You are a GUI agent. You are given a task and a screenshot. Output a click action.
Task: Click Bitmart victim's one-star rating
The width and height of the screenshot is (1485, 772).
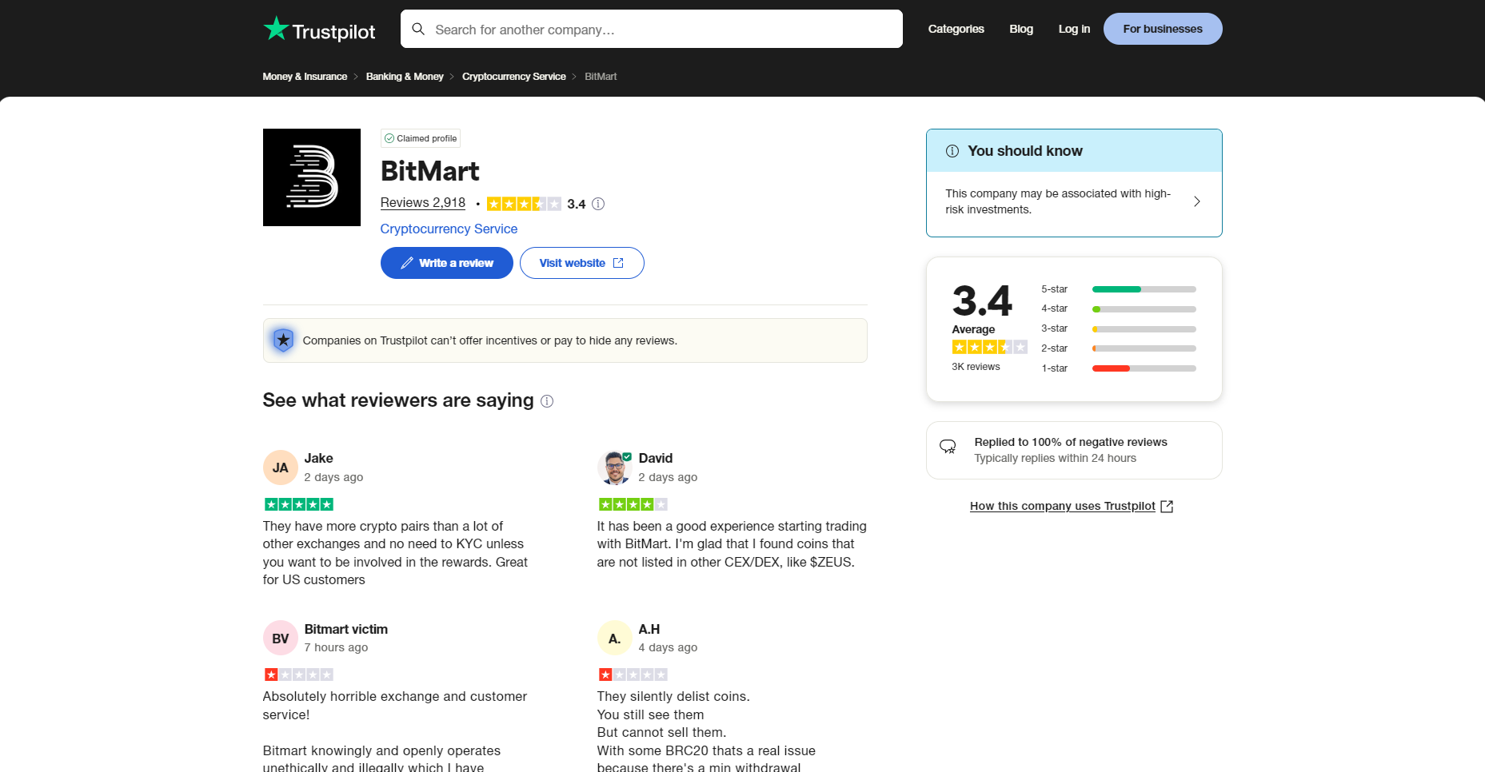pos(299,675)
